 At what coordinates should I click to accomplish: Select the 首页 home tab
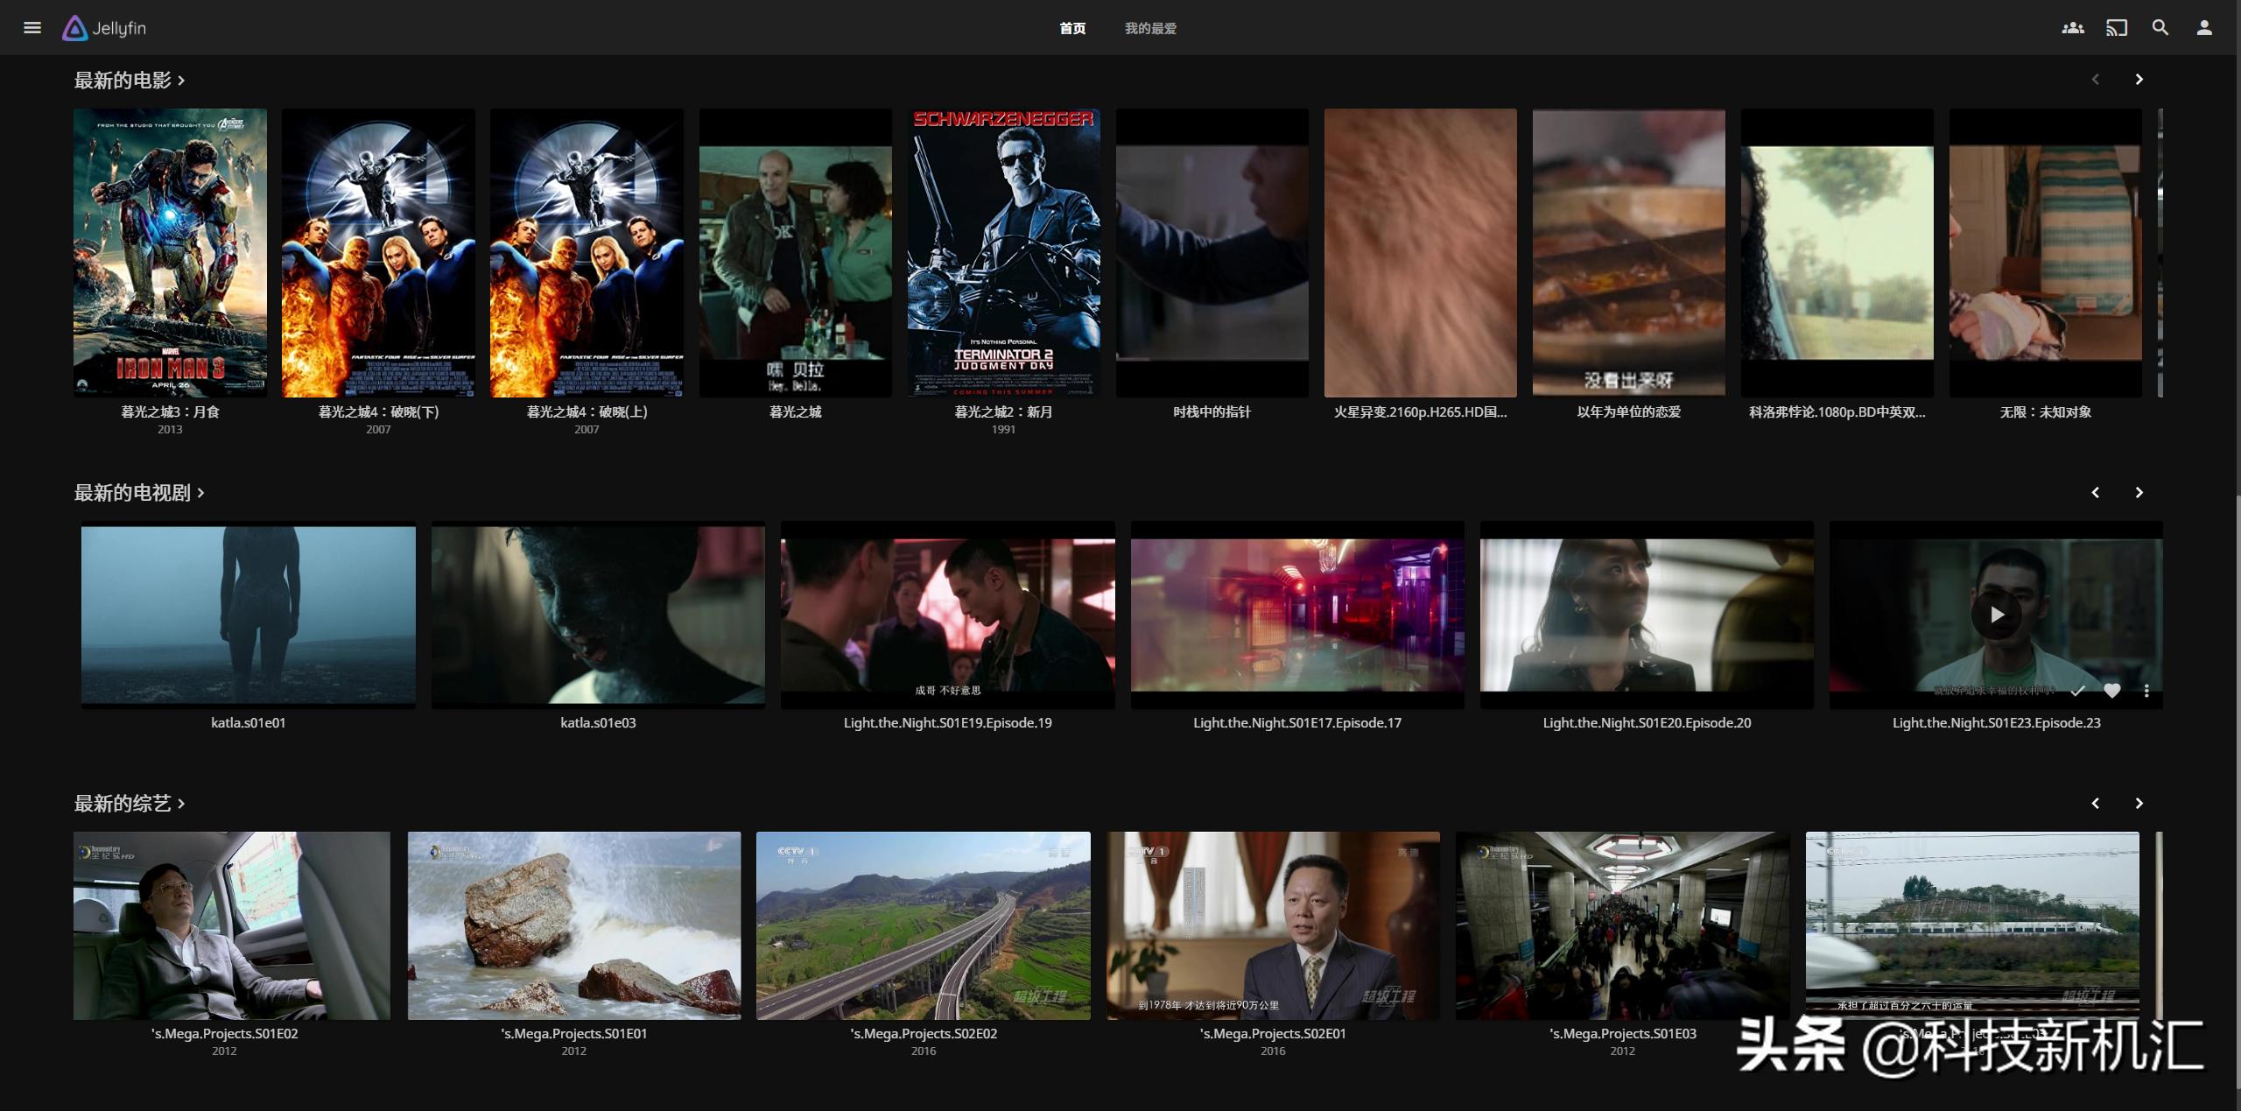pyautogui.click(x=1072, y=28)
